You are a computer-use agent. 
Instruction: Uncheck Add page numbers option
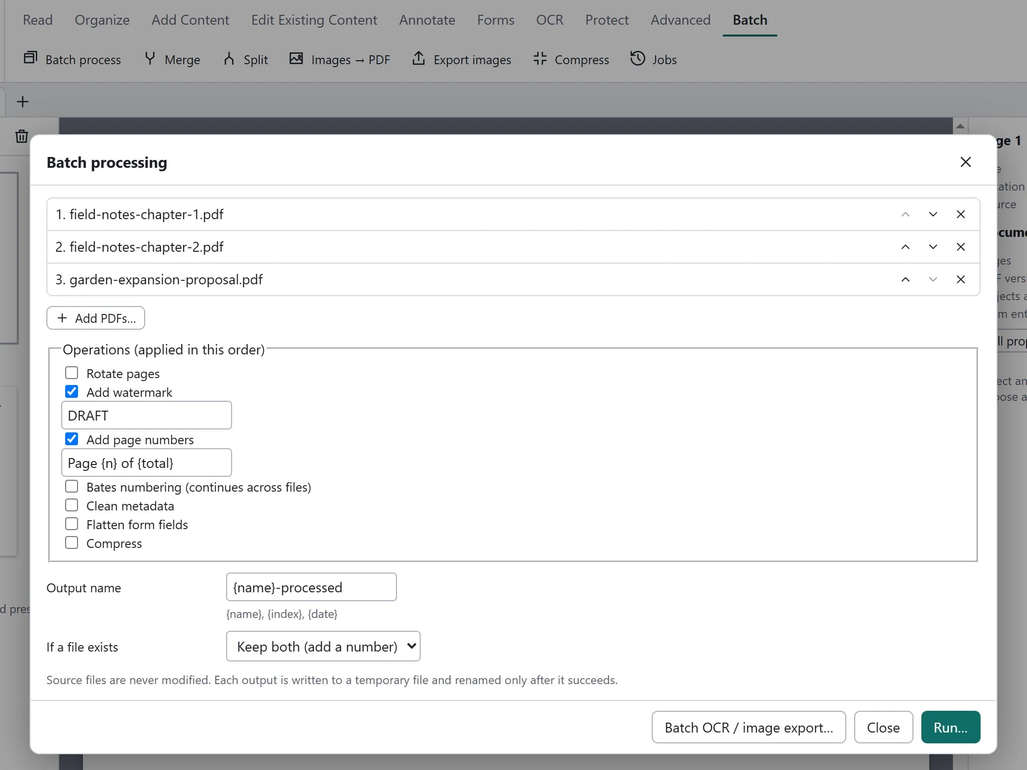click(x=72, y=439)
